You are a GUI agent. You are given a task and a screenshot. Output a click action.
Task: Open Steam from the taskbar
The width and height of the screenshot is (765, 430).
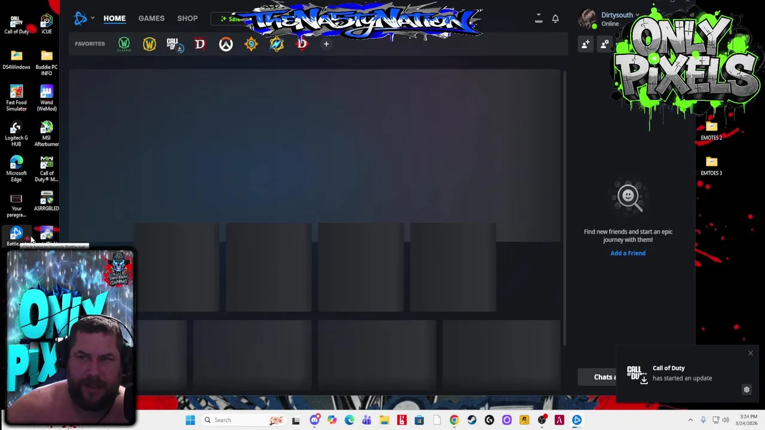(x=472, y=420)
